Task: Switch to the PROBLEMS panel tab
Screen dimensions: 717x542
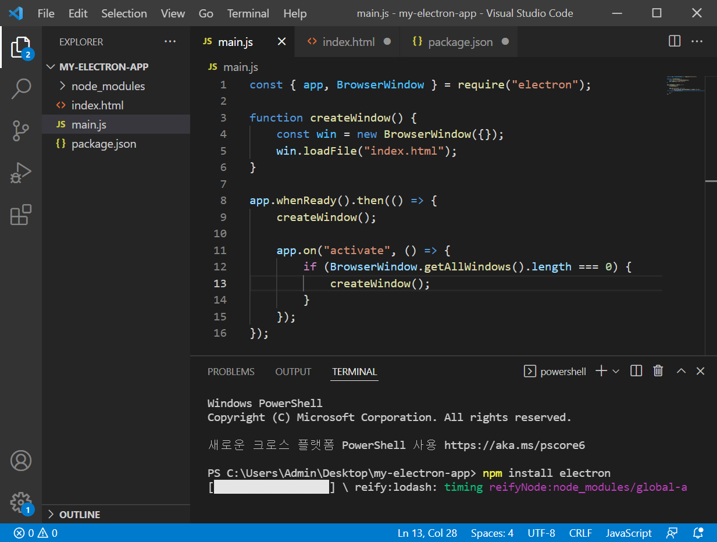Action: click(x=231, y=372)
